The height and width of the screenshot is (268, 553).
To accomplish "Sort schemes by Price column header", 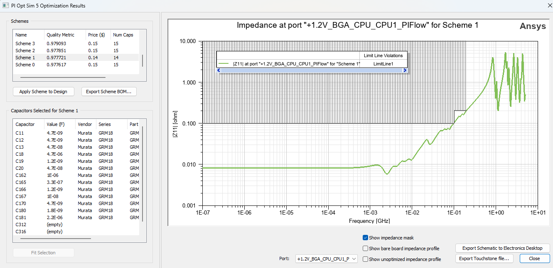I will (96, 35).
